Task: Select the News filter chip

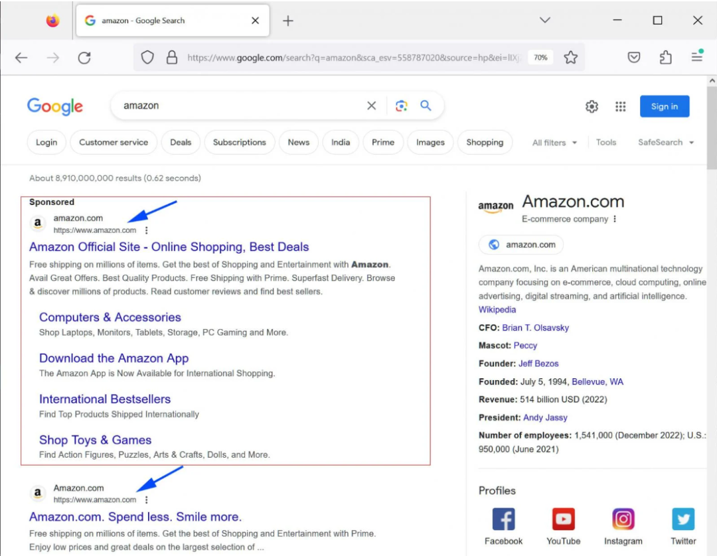Action: 299,143
